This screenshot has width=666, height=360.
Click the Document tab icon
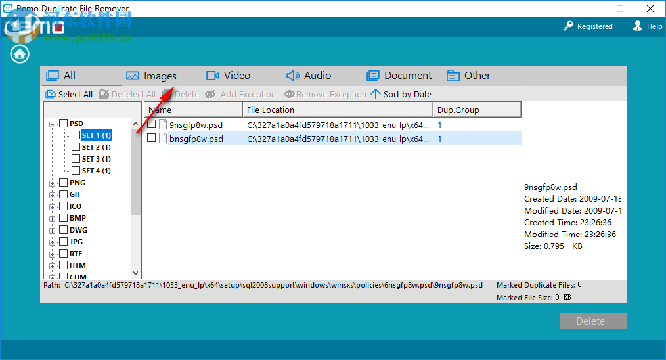point(373,76)
